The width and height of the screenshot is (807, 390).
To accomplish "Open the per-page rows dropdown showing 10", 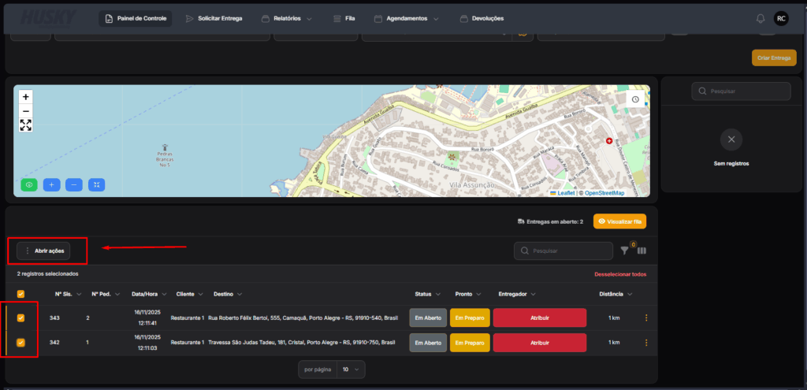I will click(x=351, y=369).
